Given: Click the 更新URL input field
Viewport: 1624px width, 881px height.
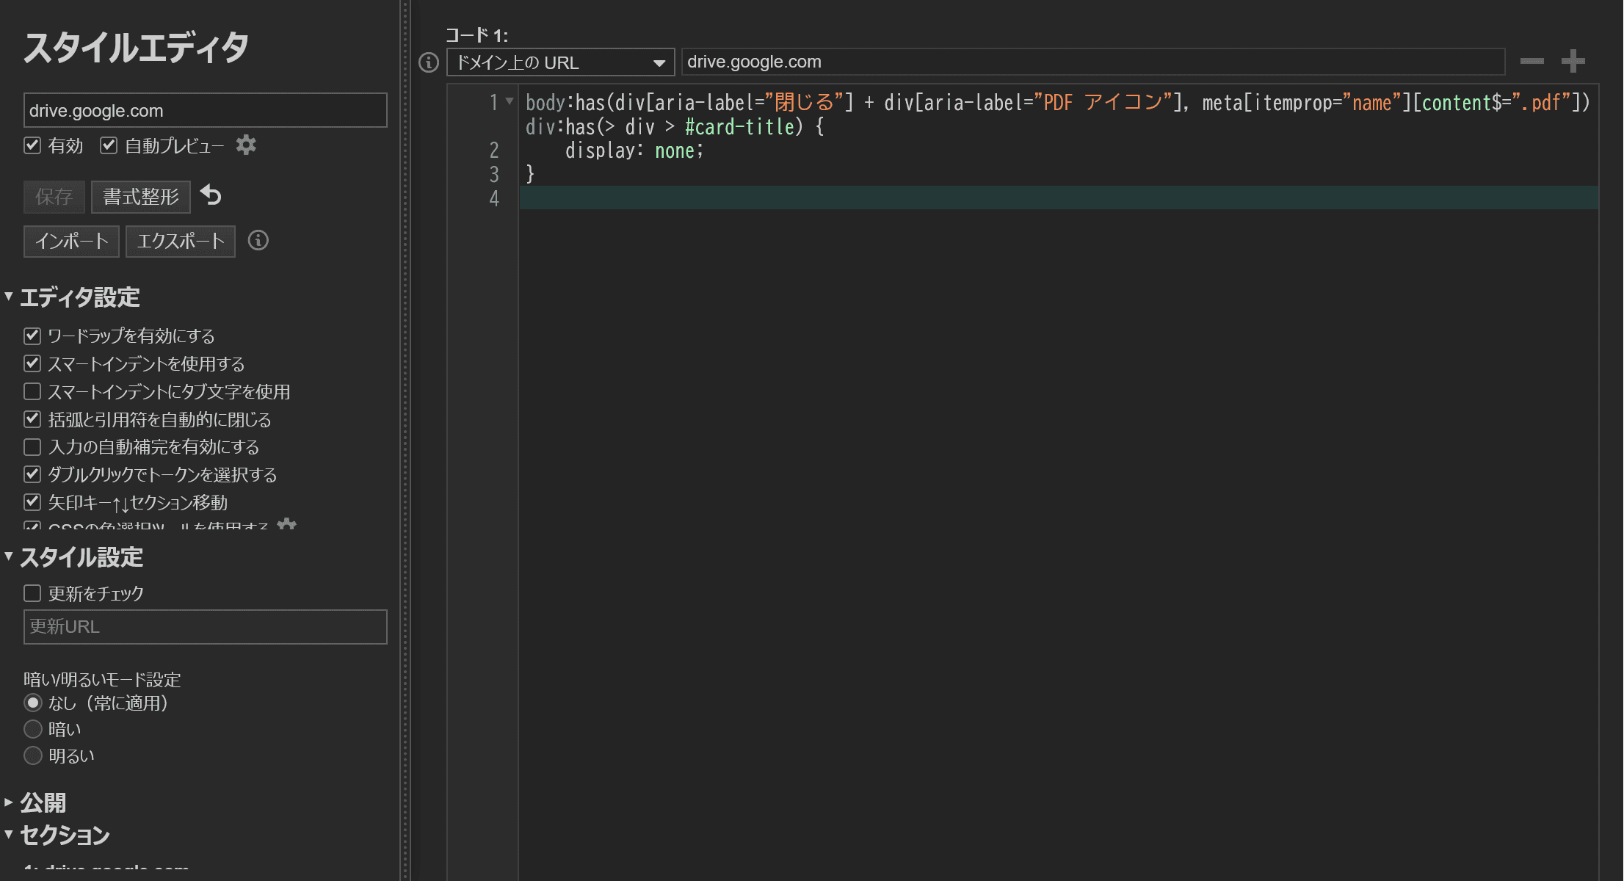Looking at the screenshot, I should (206, 627).
